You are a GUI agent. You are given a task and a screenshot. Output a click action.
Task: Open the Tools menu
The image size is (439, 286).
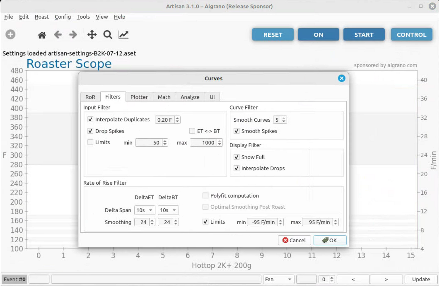(x=83, y=17)
